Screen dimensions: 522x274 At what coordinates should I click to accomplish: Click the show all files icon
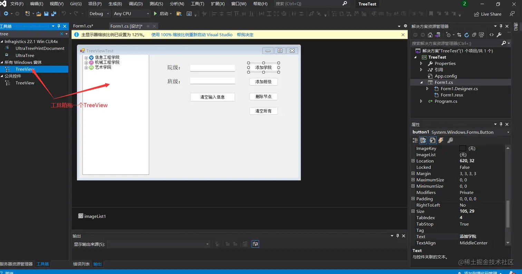coord(482,35)
